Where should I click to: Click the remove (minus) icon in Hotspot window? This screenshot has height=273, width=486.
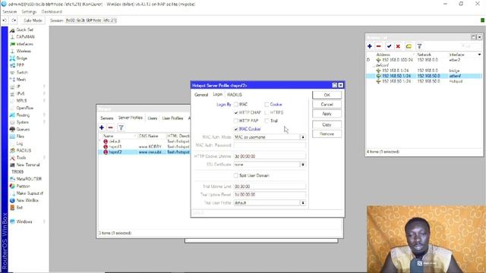point(110,127)
